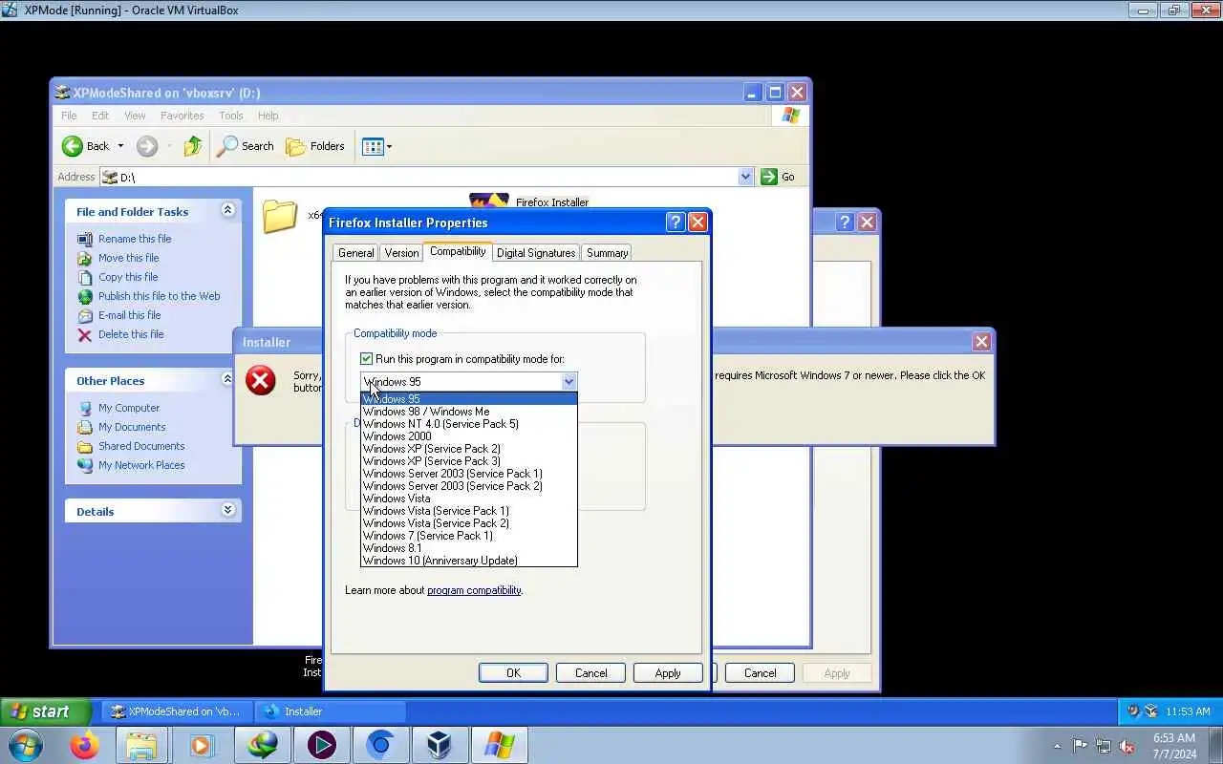Click the red X Delete this file icon
The image size is (1223, 764).
pos(85,334)
